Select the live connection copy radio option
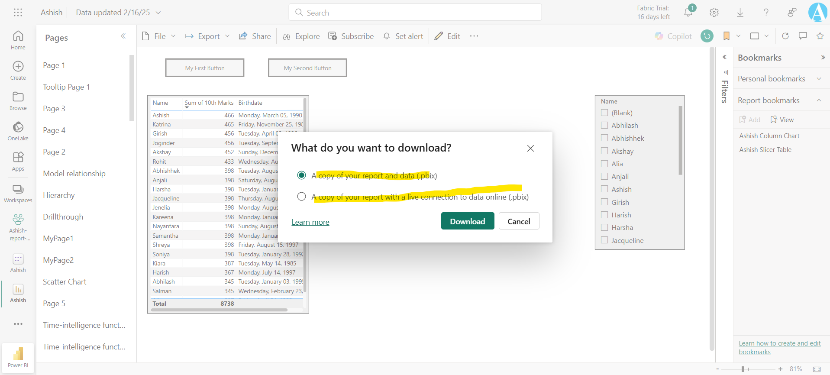Viewport: 830px width, 375px height. [x=302, y=197]
